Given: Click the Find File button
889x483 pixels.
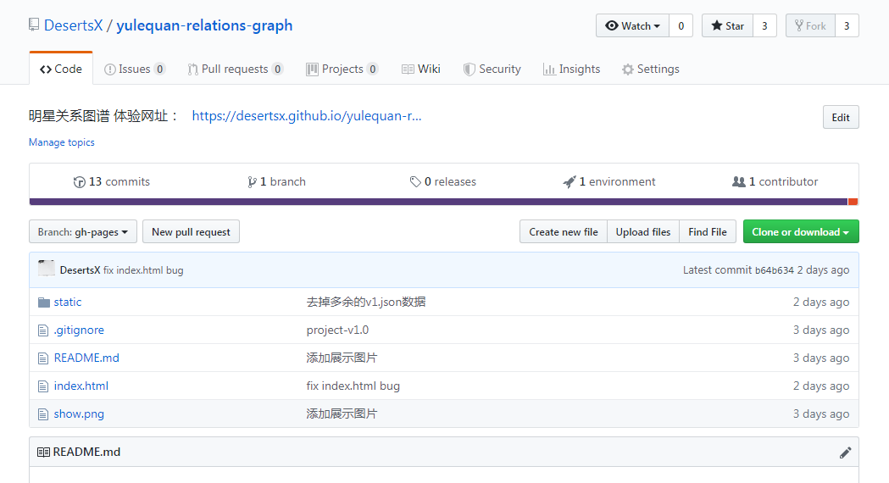Looking at the screenshot, I should pos(708,231).
